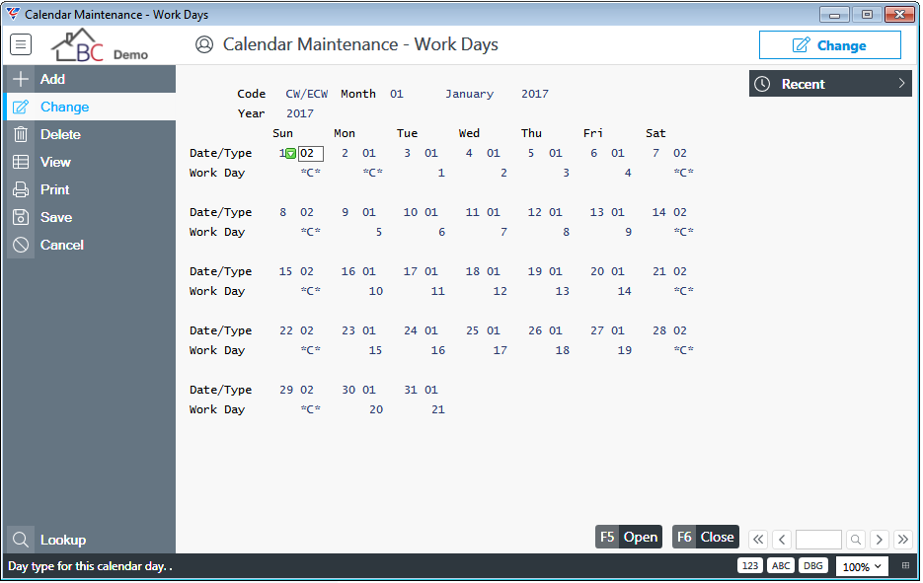Select Add in the sidebar

90,79
